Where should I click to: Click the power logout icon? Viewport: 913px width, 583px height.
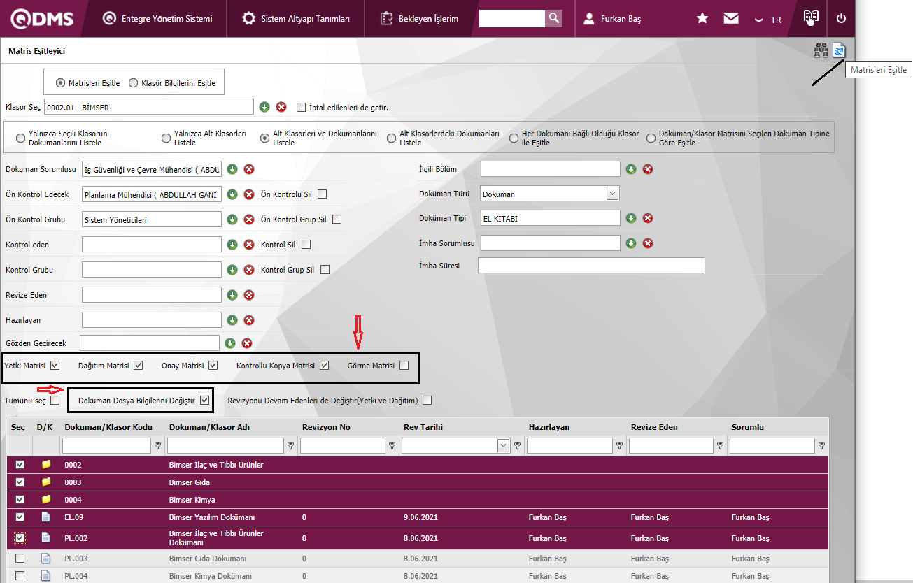(x=841, y=19)
